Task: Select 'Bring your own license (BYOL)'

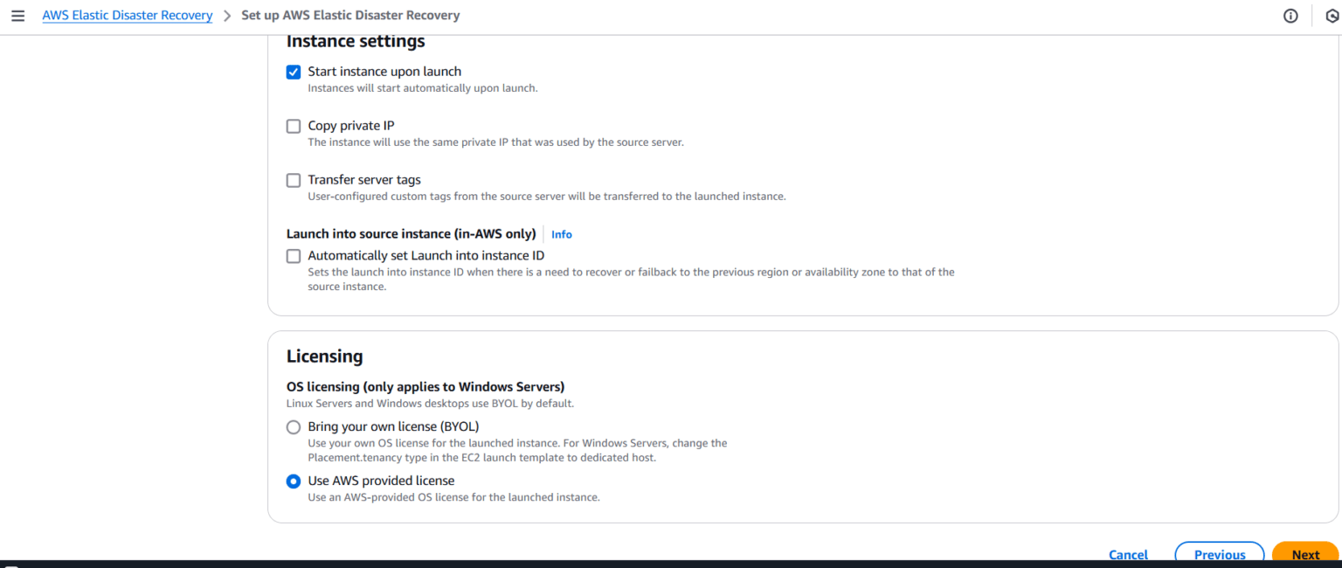Action: (x=293, y=426)
